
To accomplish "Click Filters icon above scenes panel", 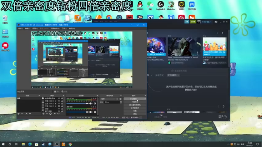I will coord(64,91).
